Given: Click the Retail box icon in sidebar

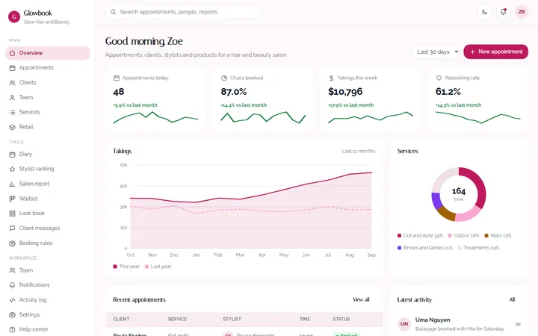Looking at the screenshot, I should (x=13, y=127).
